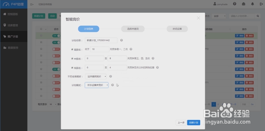Switch on the OFF toggle in 771 row

(x=56, y=83)
